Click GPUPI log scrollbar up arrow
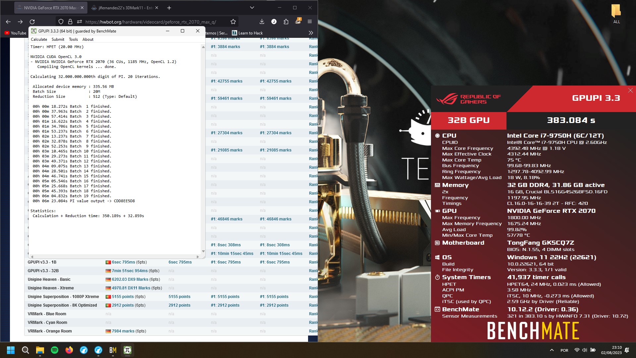 [203, 47]
